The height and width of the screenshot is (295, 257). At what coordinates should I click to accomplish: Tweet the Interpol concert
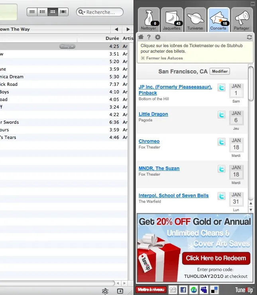pyautogui.click(x=222, y=196)
